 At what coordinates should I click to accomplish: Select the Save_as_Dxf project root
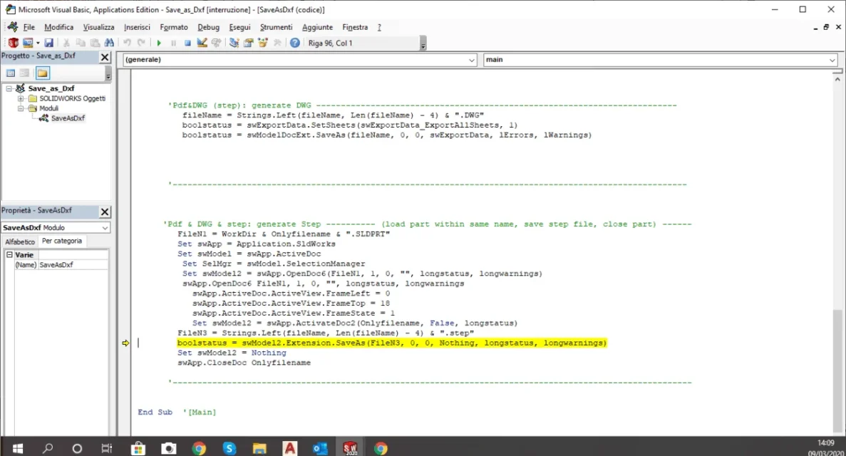coord(51,88)
